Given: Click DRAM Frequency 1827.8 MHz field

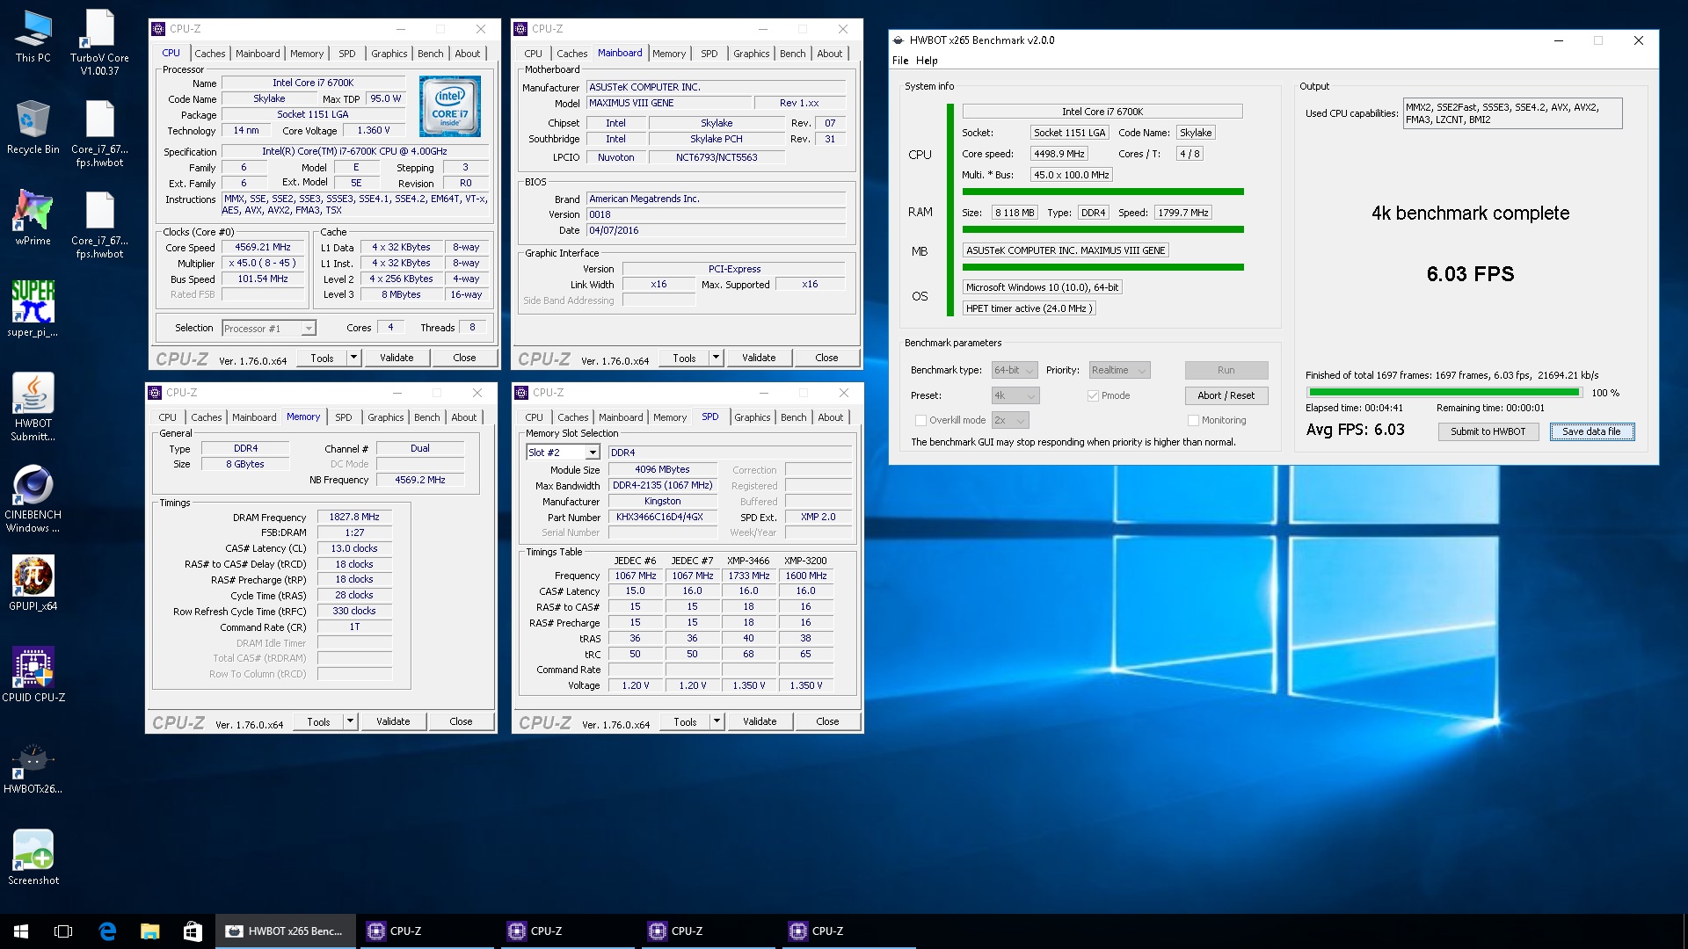Looking at the screenshot, I should pyautogui.click(x=354, y=518).
